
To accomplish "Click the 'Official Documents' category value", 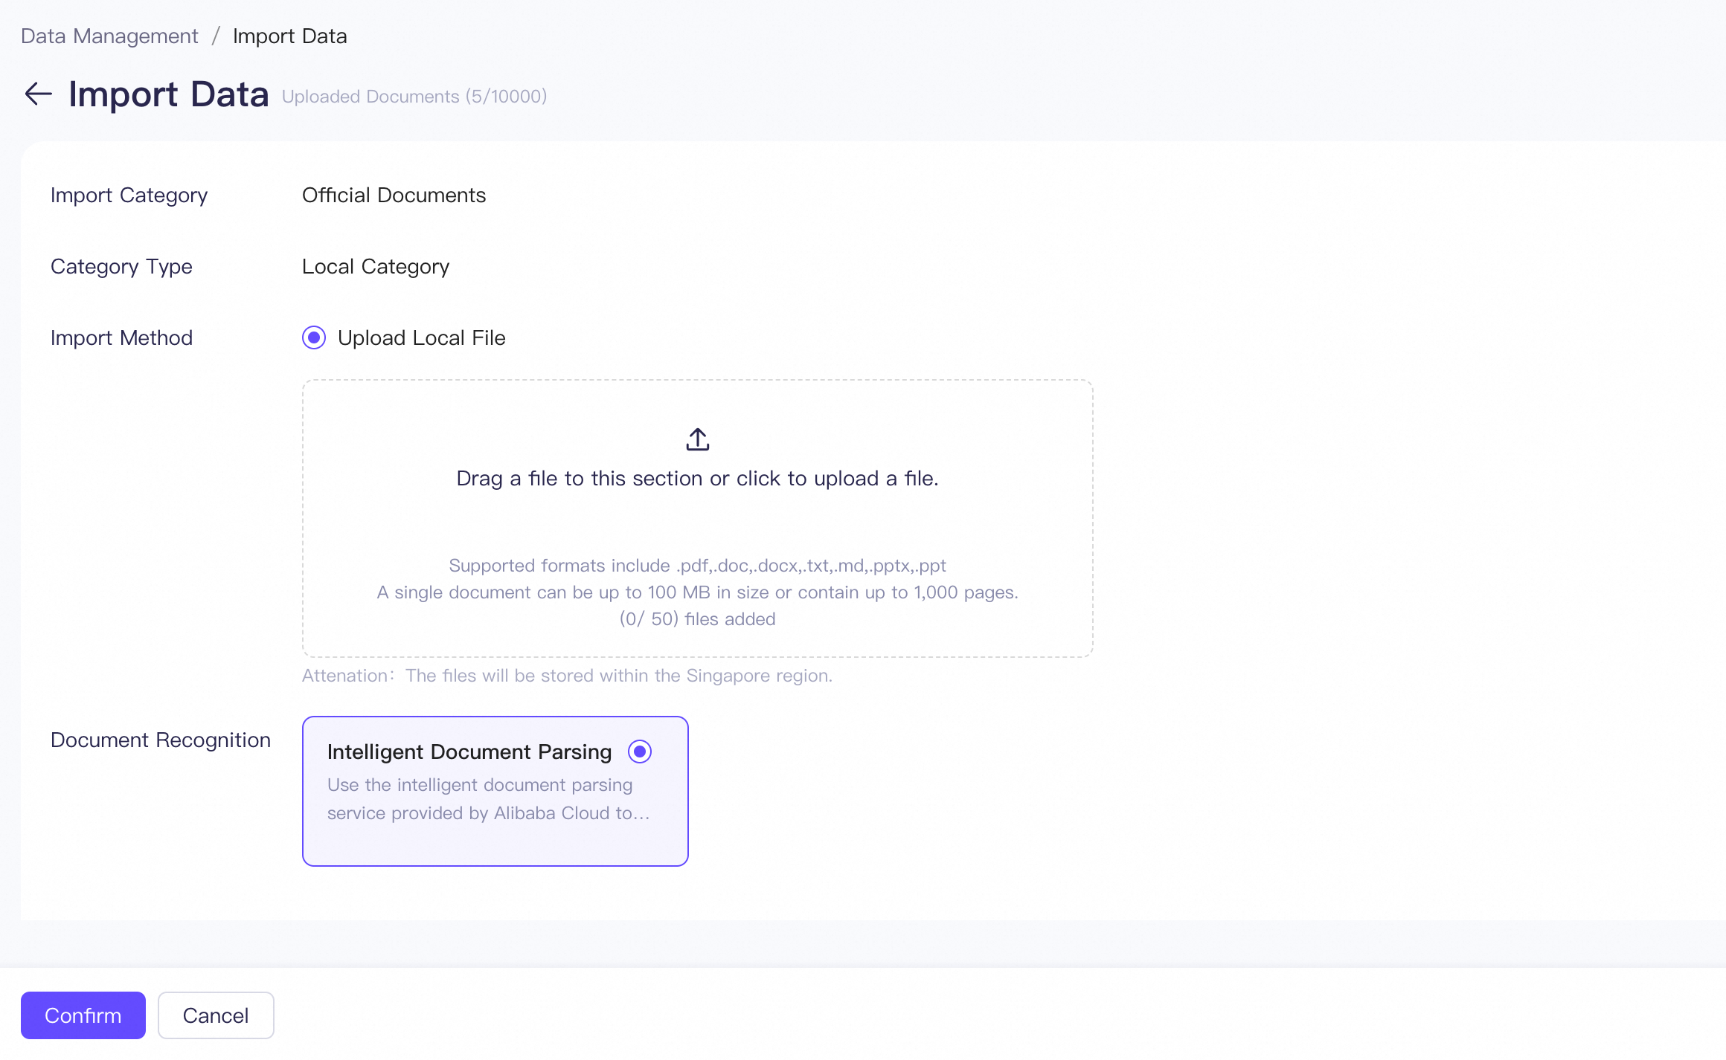I will (394, 195).
